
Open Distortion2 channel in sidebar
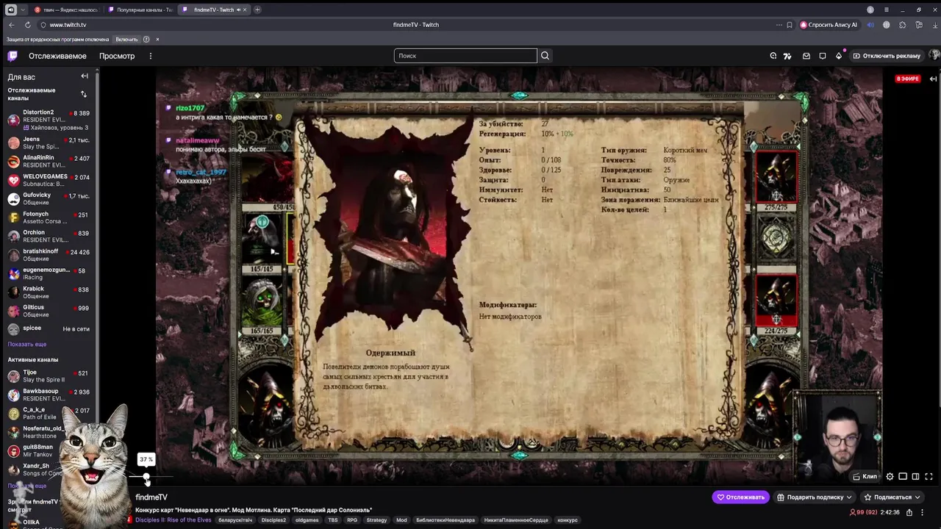point(49,120)
